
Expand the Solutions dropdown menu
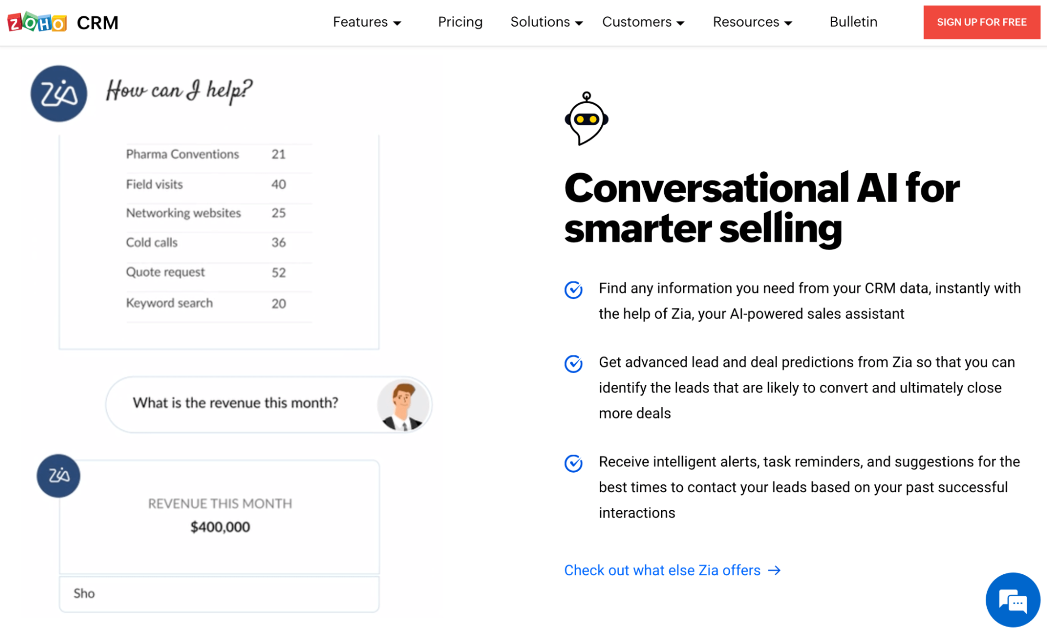(x=547, y=22)
